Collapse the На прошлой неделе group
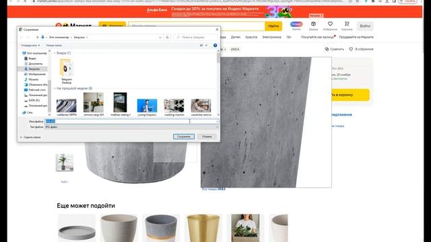The image size is (431, 242). pyautogui.click(x=55, y=88)
